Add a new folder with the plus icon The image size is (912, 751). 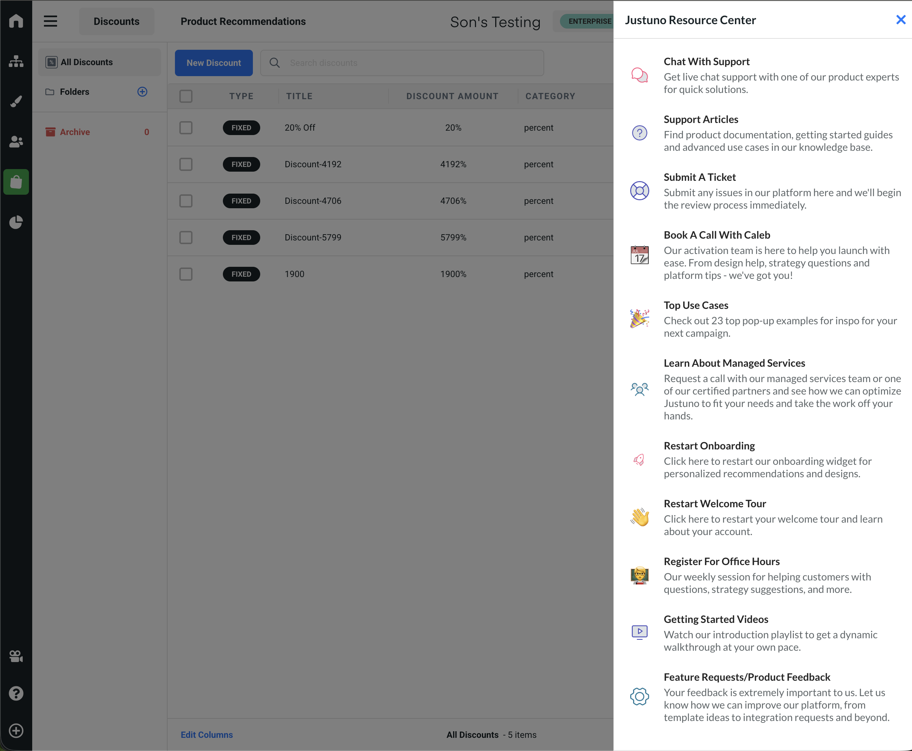pos(142,92)
